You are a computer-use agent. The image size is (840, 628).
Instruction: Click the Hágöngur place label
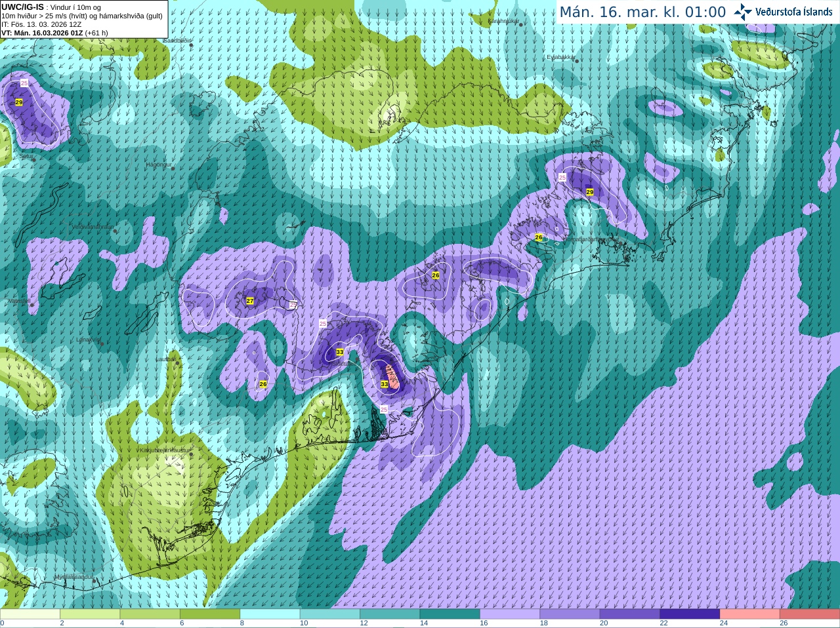[158, 165]
